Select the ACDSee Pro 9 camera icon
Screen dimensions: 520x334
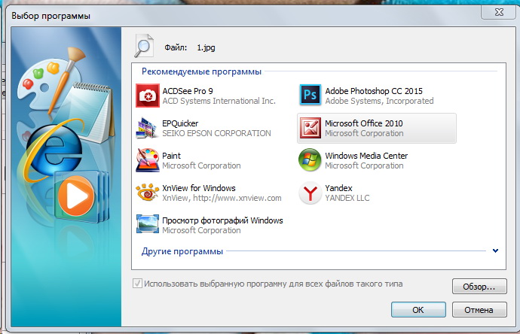(147, 96)
